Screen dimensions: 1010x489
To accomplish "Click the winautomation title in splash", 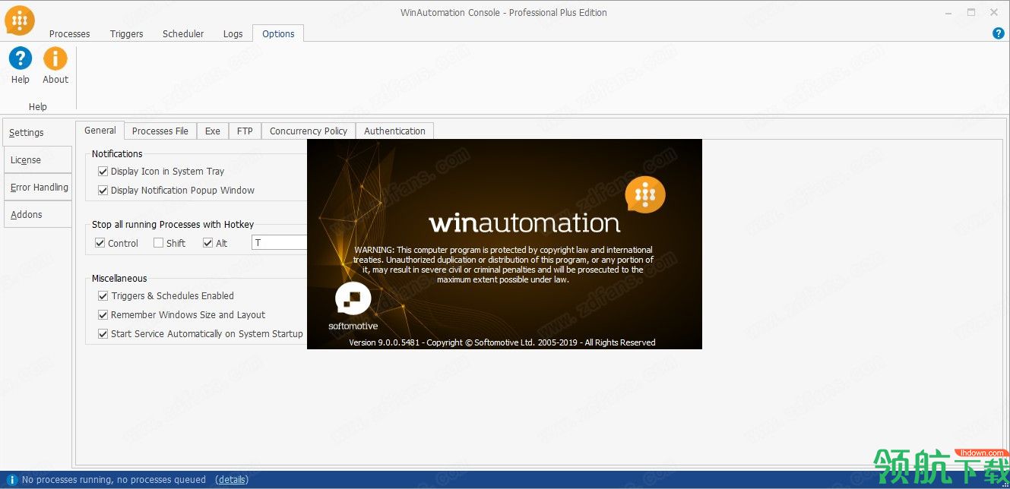I will coord(524,223).
